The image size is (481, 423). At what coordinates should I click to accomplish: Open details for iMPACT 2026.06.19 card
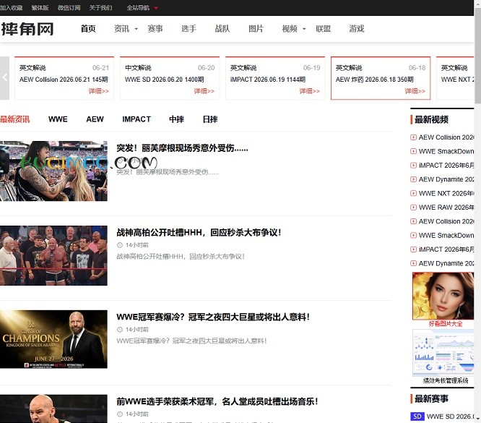click(x=310, y=91)
